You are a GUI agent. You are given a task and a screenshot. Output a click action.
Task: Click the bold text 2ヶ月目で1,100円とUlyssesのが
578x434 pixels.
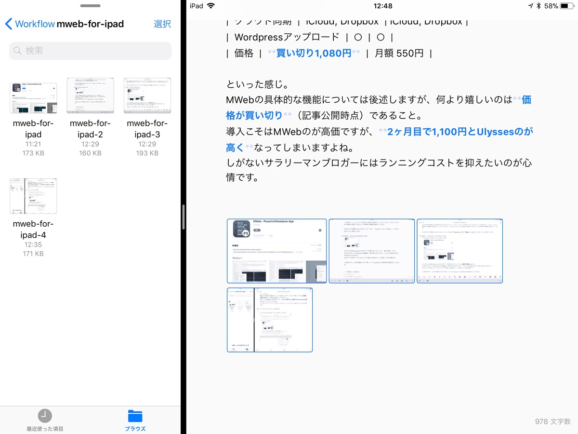click(460, 132)
